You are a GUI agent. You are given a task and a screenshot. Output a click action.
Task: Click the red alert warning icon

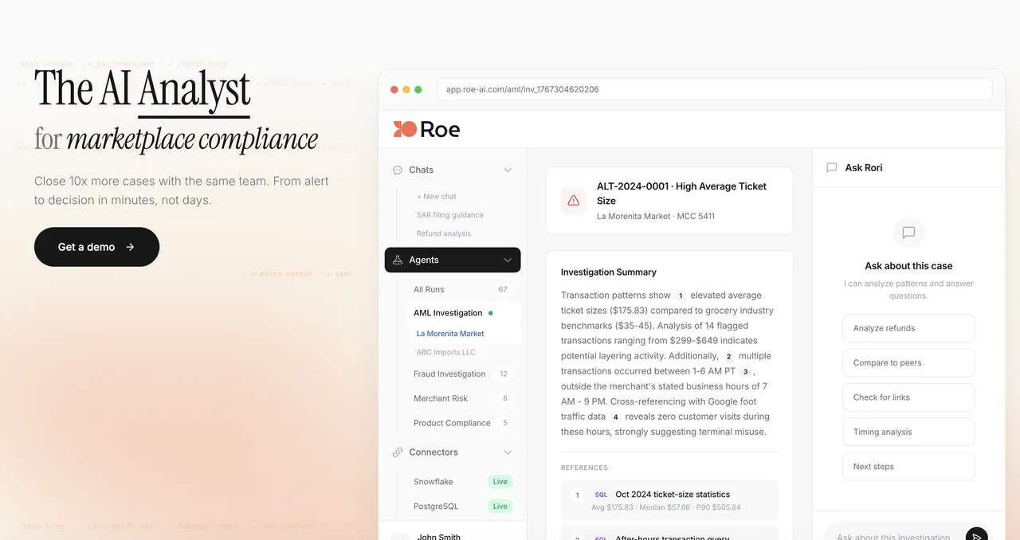pos(574,201)
